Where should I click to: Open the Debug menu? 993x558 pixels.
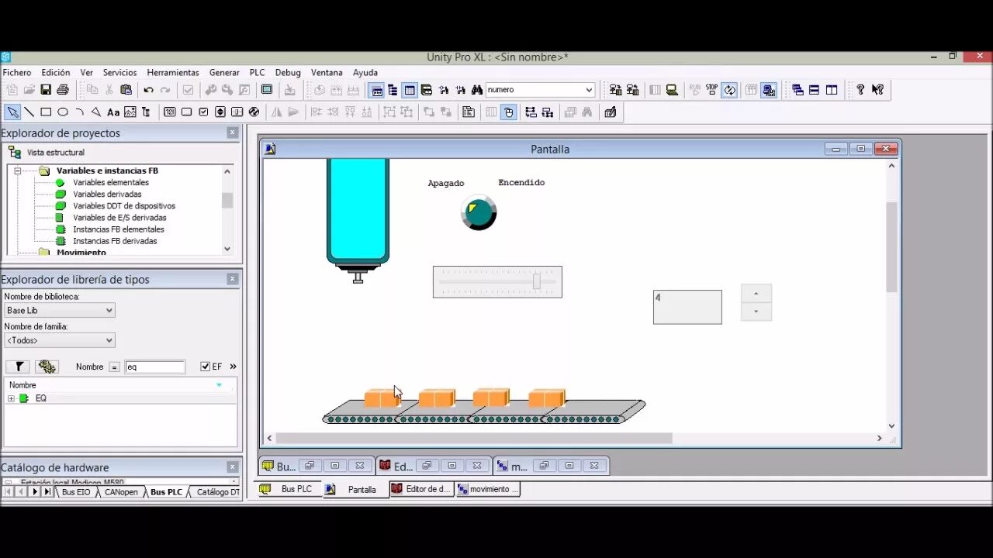(x=288, y=73)
